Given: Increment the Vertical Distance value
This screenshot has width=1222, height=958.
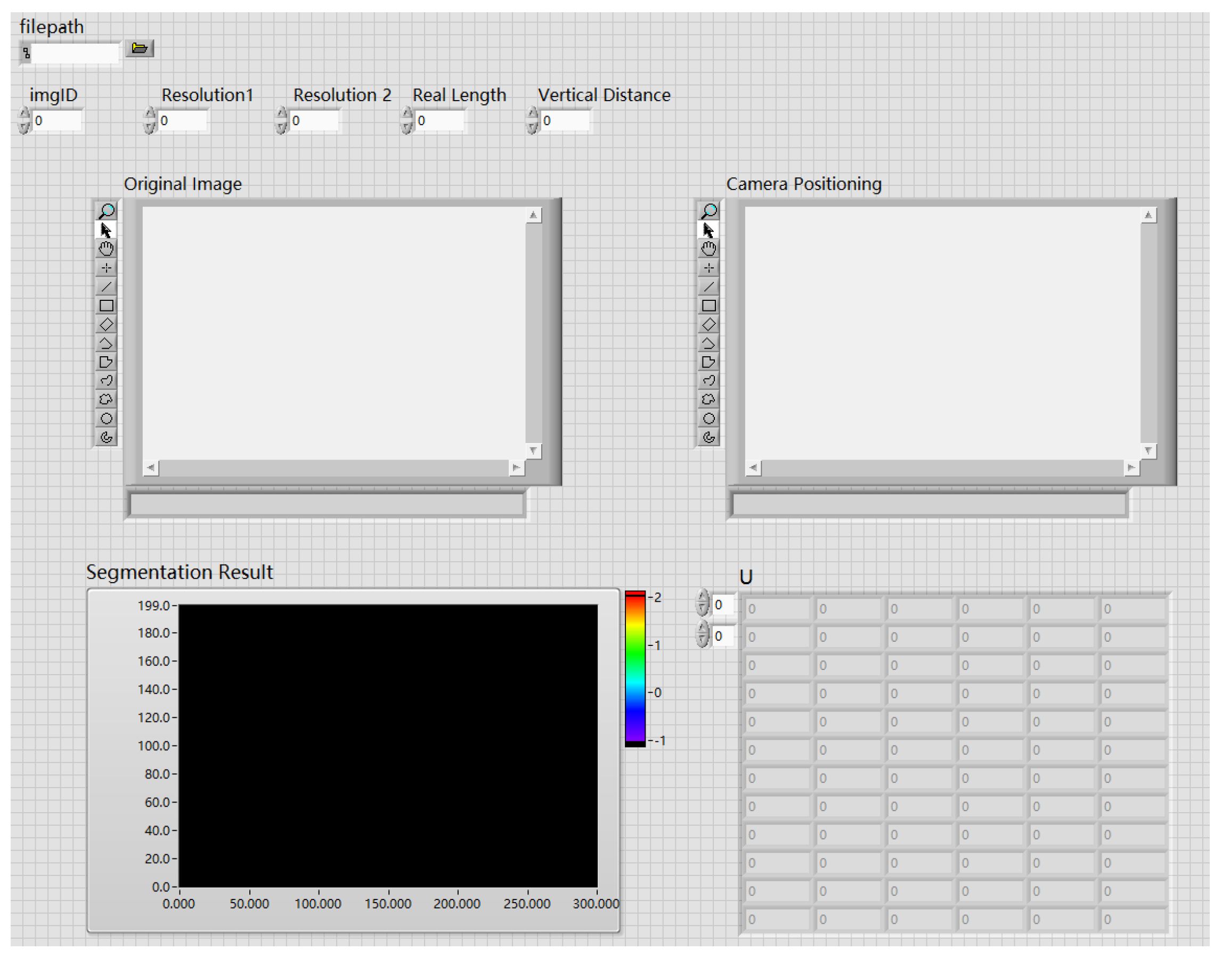Looking at the screenshot, I should [532, 114].
